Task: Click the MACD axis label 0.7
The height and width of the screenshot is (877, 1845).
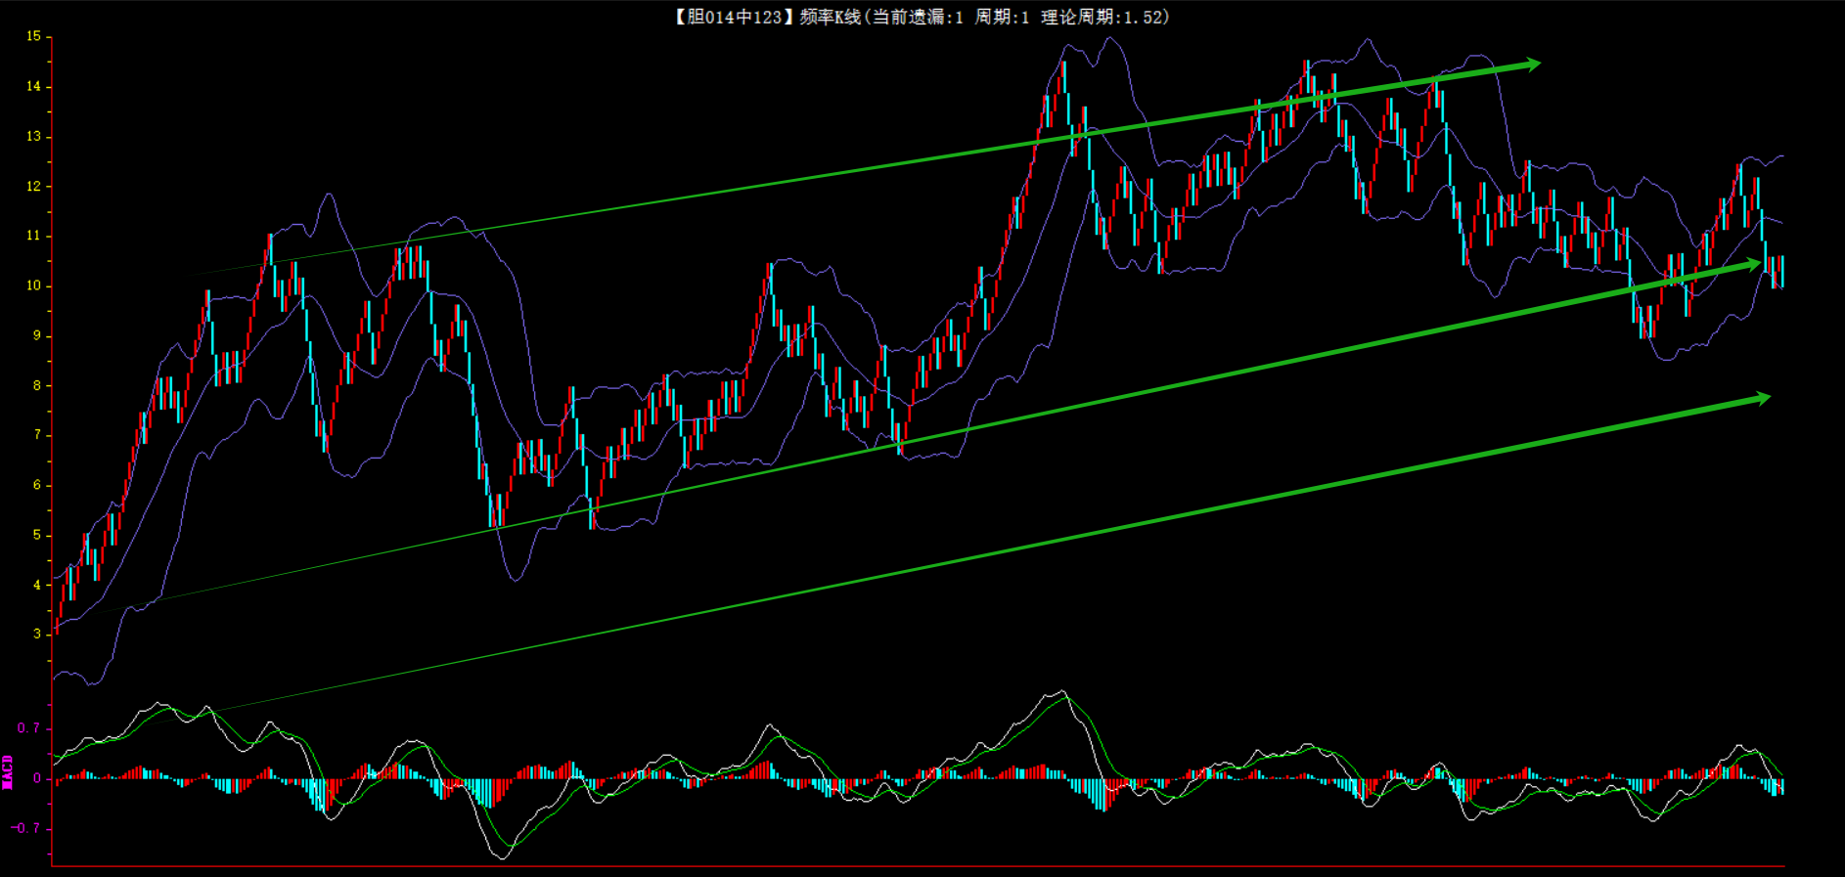Action: point(28,728)
